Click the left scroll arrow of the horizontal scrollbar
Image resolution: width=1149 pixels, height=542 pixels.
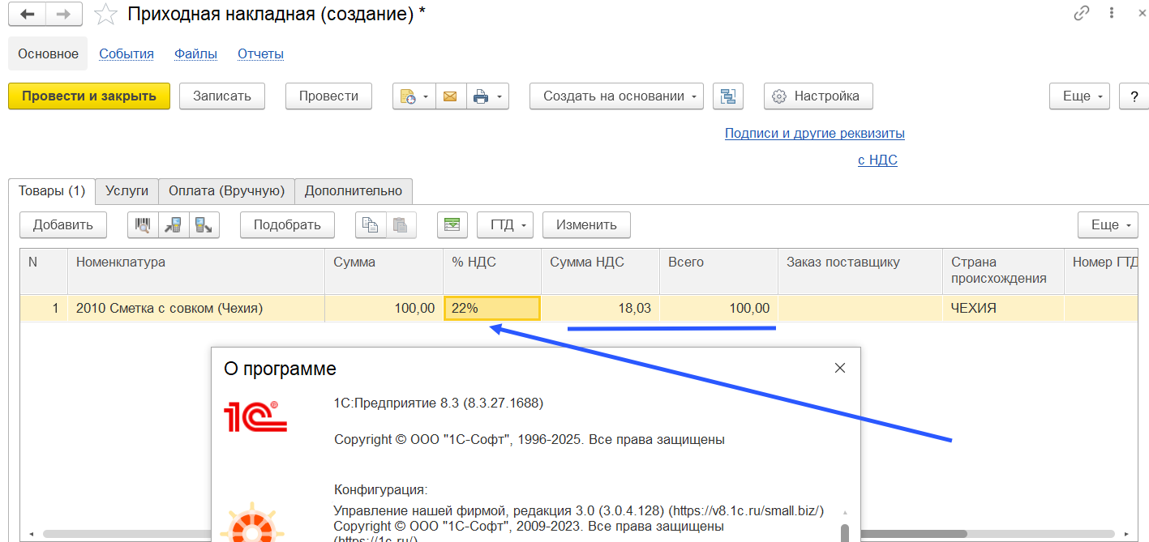point(31,535)
